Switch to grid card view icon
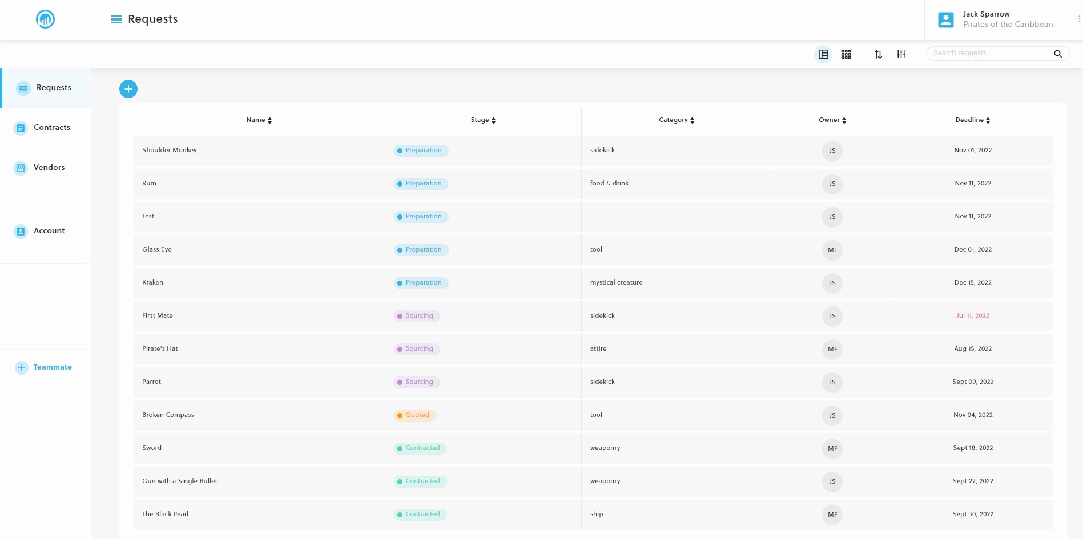Viewport: 1083px width, 539px height. [x=846, y=54]
